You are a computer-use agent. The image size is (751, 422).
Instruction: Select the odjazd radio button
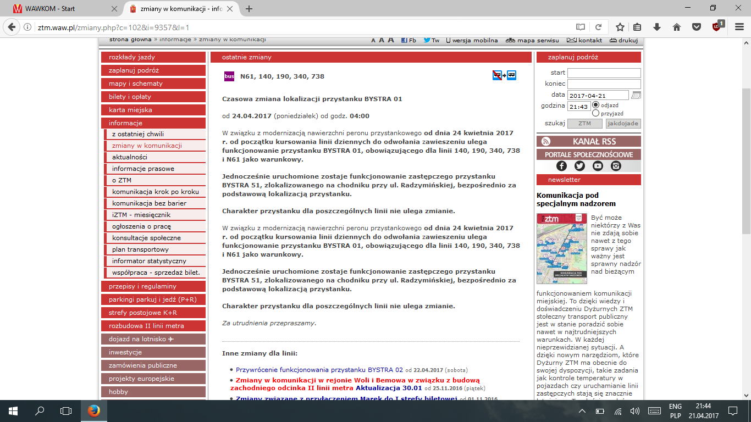[595, 104]
